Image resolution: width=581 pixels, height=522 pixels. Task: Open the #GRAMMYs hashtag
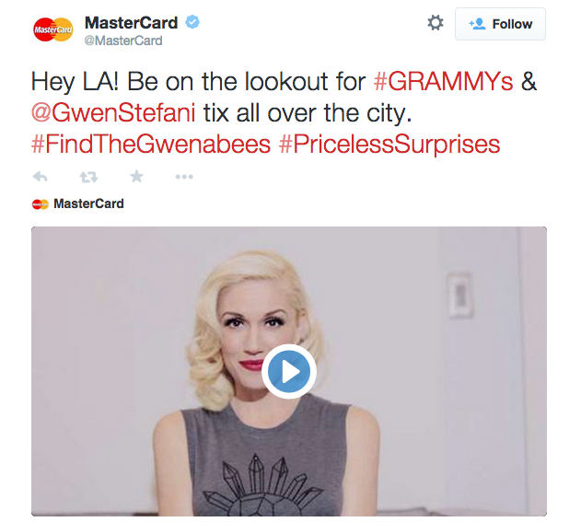(444, 82)
